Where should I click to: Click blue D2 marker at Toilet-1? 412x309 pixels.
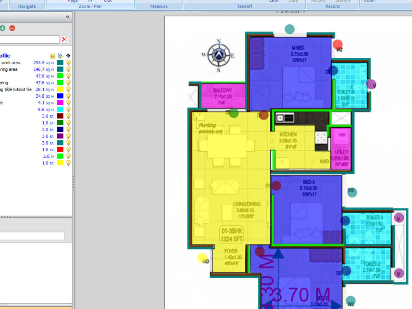click(x=332, y=70)
